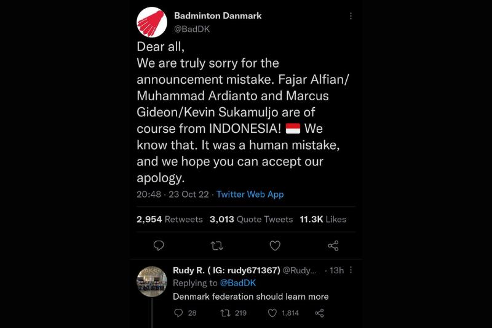This screenshot has width=492, height=328.
Task: Retweet Rudy R.'s reply with 219 retweets
Action: (225, 313)
